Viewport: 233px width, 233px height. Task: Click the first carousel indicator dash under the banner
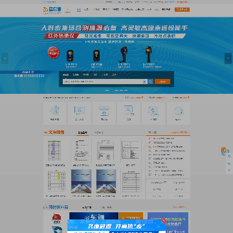point(107,90)
